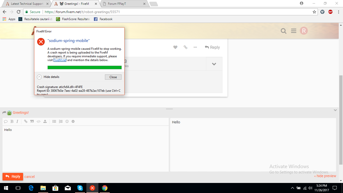The image size is (343, 193).
Task: Click the share arrow beside Greetings!
Action: pyautogui.click(x=4, y=113)
